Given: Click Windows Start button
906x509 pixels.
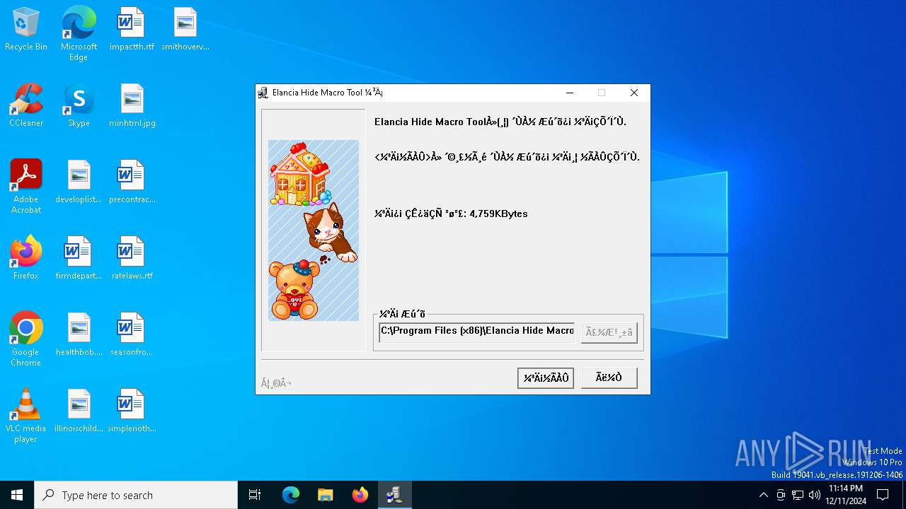Looking at the screenshot, I should point(17,495).
